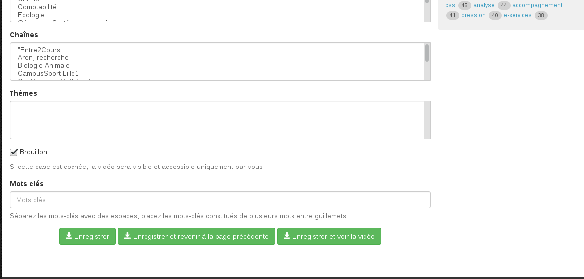Open the e-services tag link
584x279 pixels.
pos(517,15)
